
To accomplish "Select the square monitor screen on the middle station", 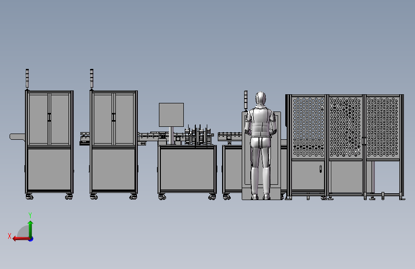I will [x=171, y=115].
